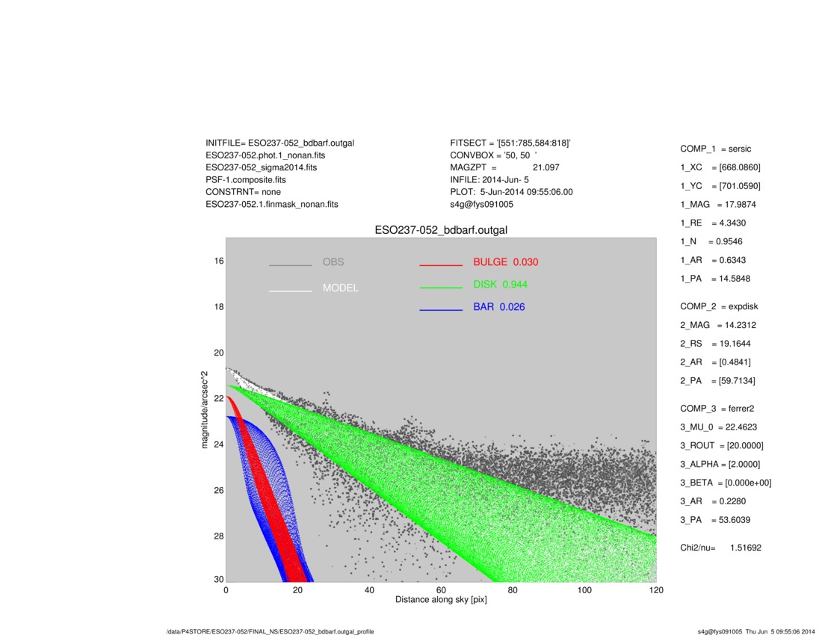Click the x-axis label Distance along sky [pix]
This screenshot has width=822, height=635.
441,599
